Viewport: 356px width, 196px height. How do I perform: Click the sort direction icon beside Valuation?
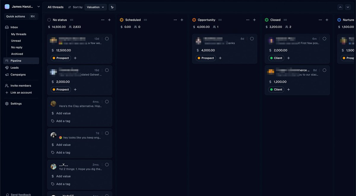pos(112,7)
